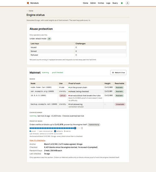Follow the Home breadcrumb link
This screenshot has height=172, width=156.
[31, 11]
